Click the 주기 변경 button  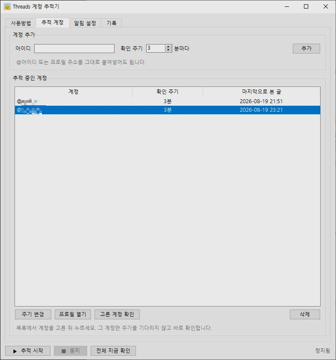(33, 314)
